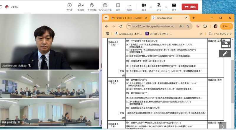Select the pencil annotation tool
The image size is (236, 130).
pos(225,53)
